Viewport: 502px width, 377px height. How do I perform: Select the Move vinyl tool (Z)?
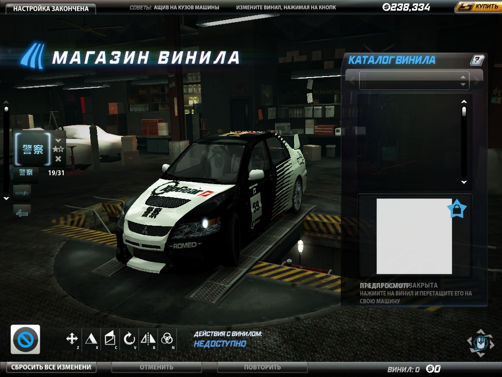point(72,339)
